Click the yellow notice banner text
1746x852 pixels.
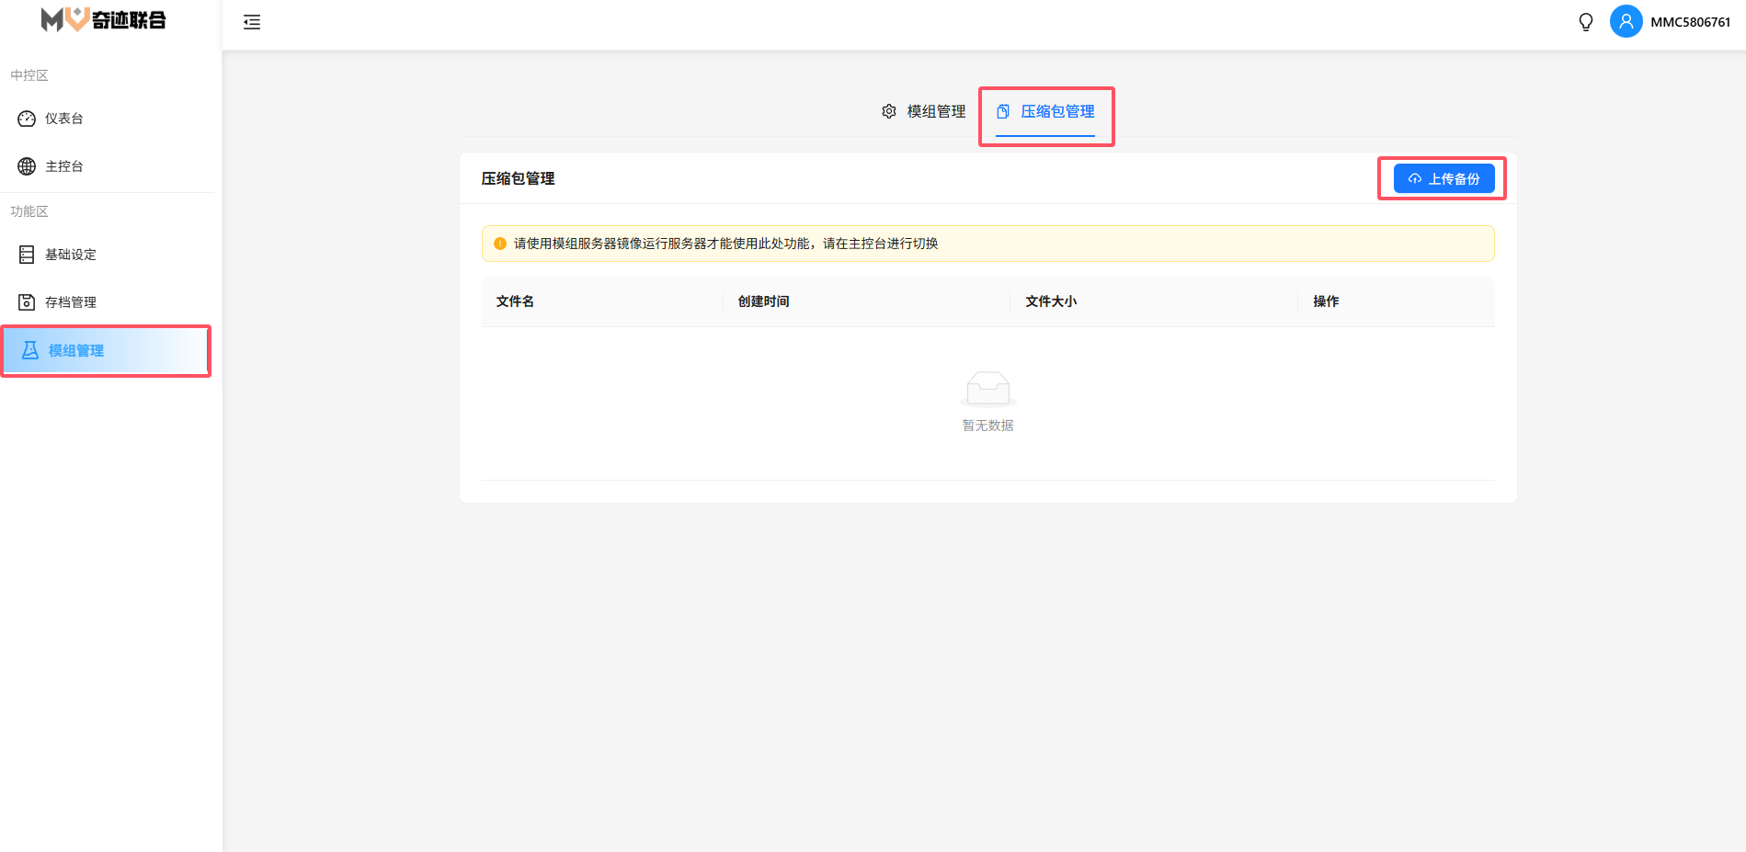coord(725,244)
